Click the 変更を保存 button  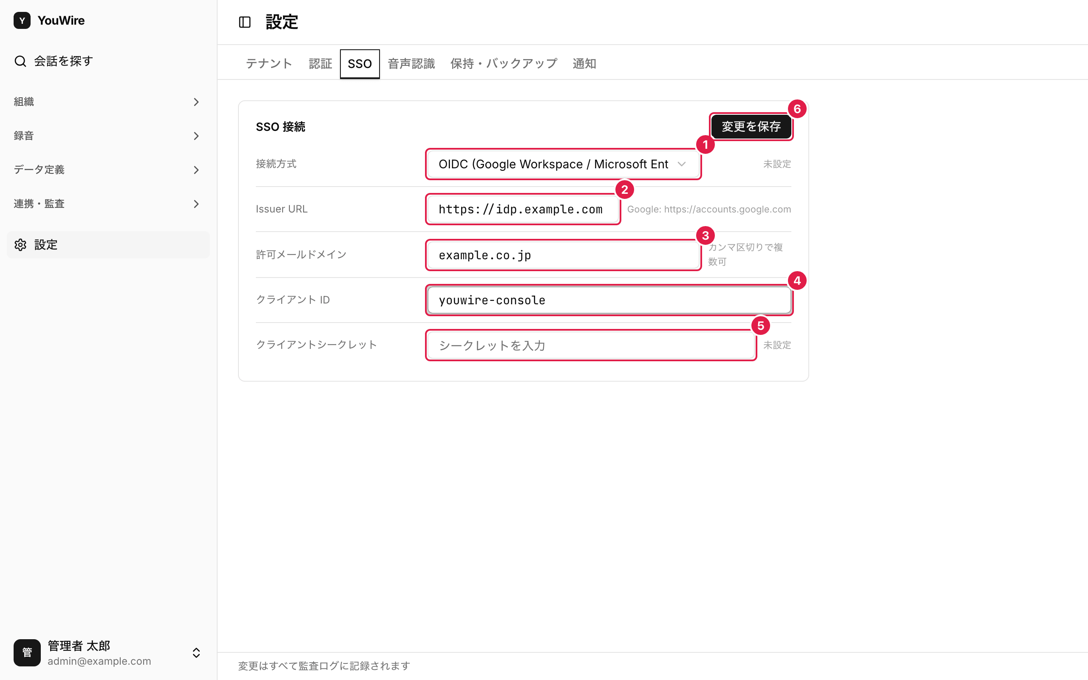751,127
